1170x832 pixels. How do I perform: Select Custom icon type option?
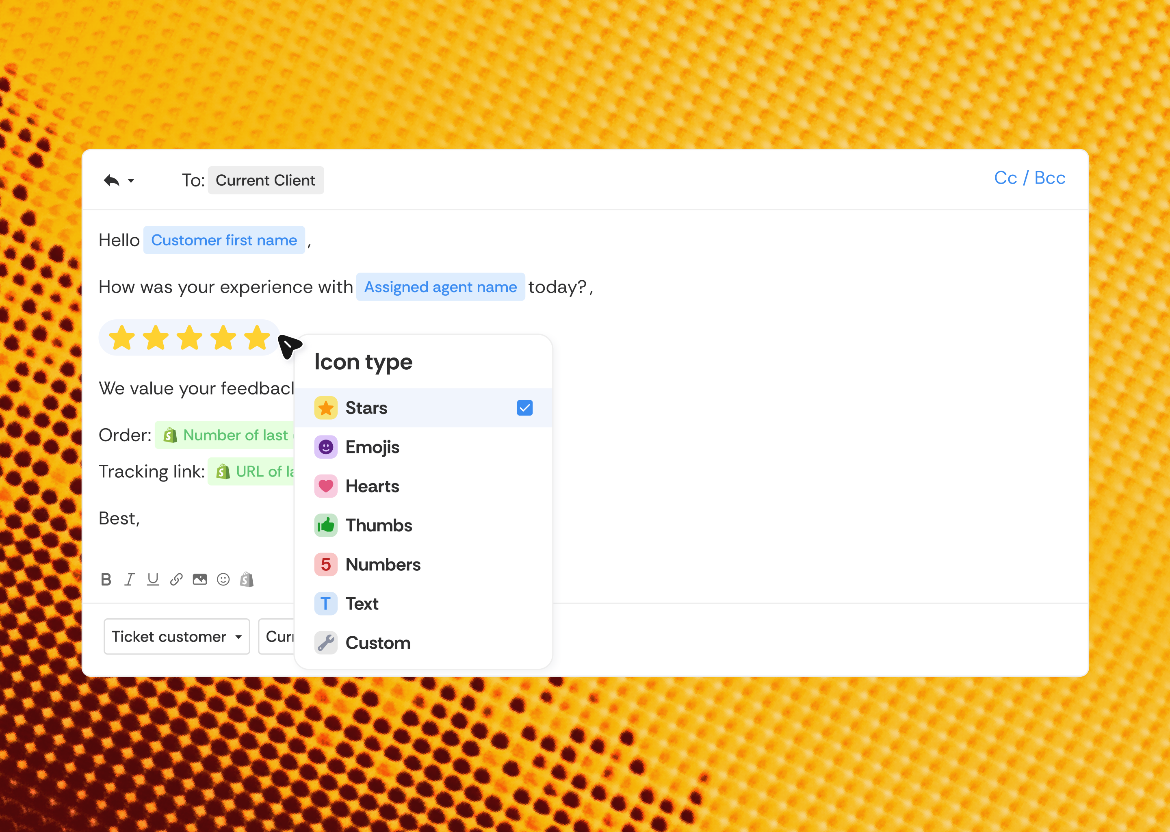click(x=377, y=643)
